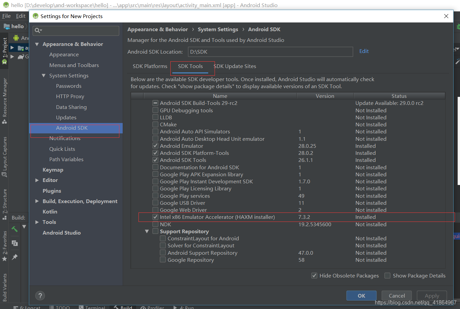Enable GPU Debugging tools checkbox
The height and width of the screenshot is (309, 460).
click(x=155, y=110)
